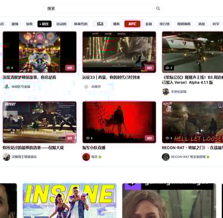Click green verified badge beside RECON-RAT channel name

point(208,157)
